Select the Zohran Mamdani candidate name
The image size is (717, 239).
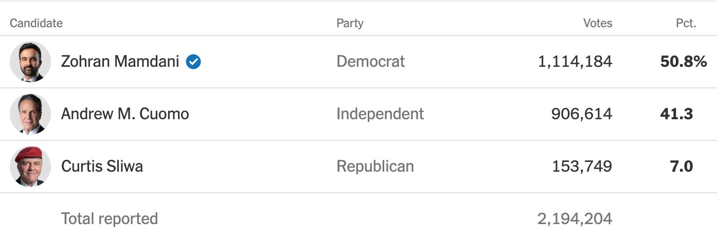click(120, 62)
